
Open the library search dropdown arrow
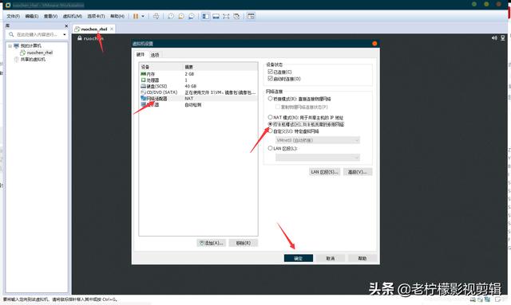(65, 34)
